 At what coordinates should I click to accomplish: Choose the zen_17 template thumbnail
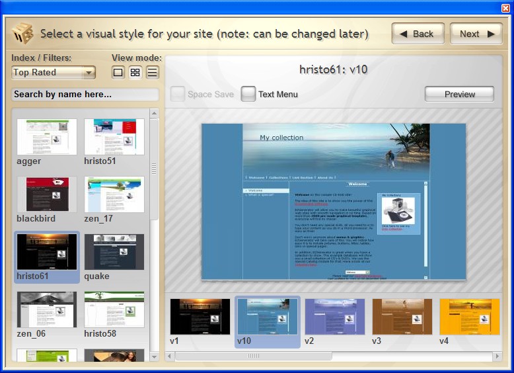coord(114,194)
